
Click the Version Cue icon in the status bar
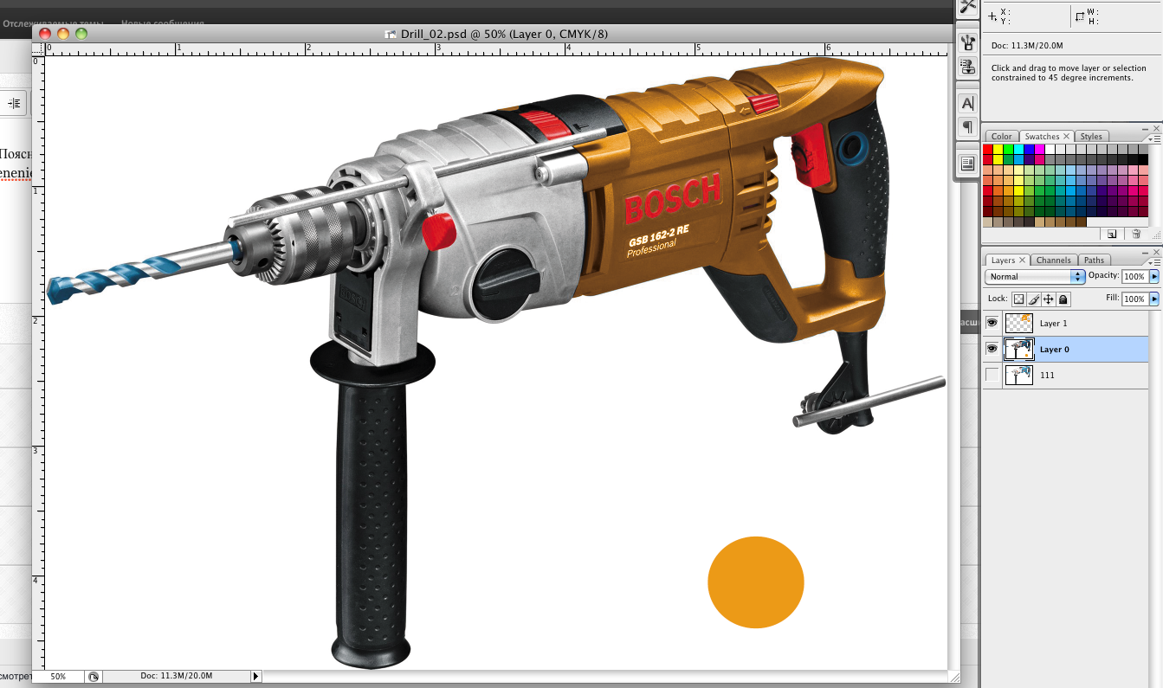(x=94, y=676)
